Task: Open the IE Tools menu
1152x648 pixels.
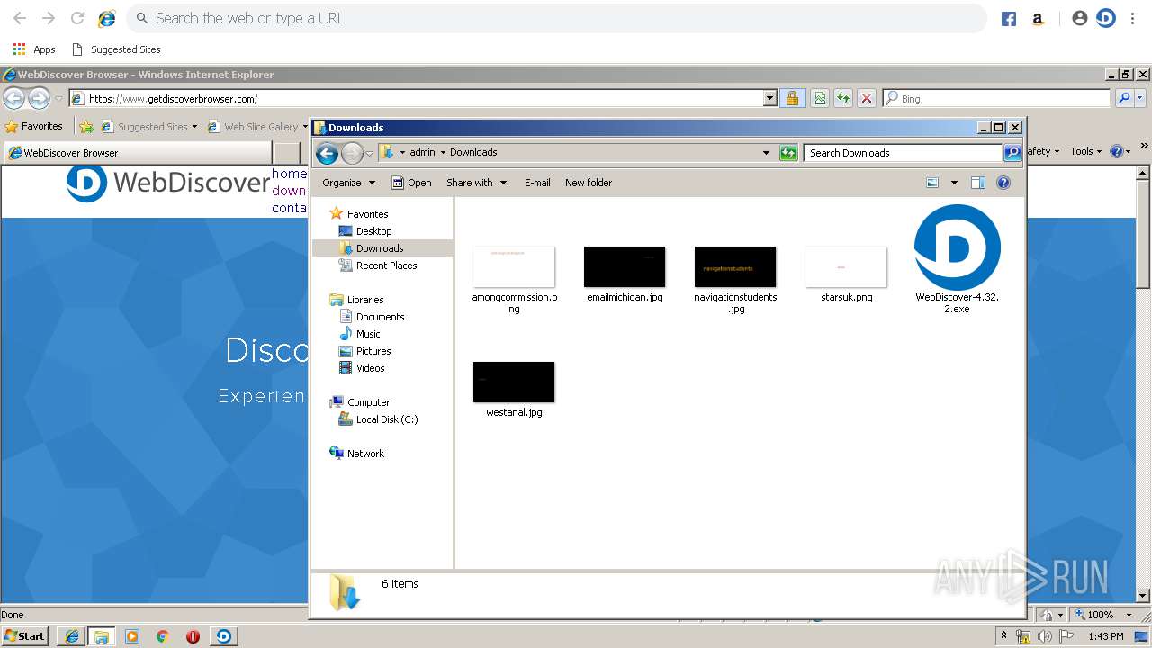Action: (x=1084, y=151)
